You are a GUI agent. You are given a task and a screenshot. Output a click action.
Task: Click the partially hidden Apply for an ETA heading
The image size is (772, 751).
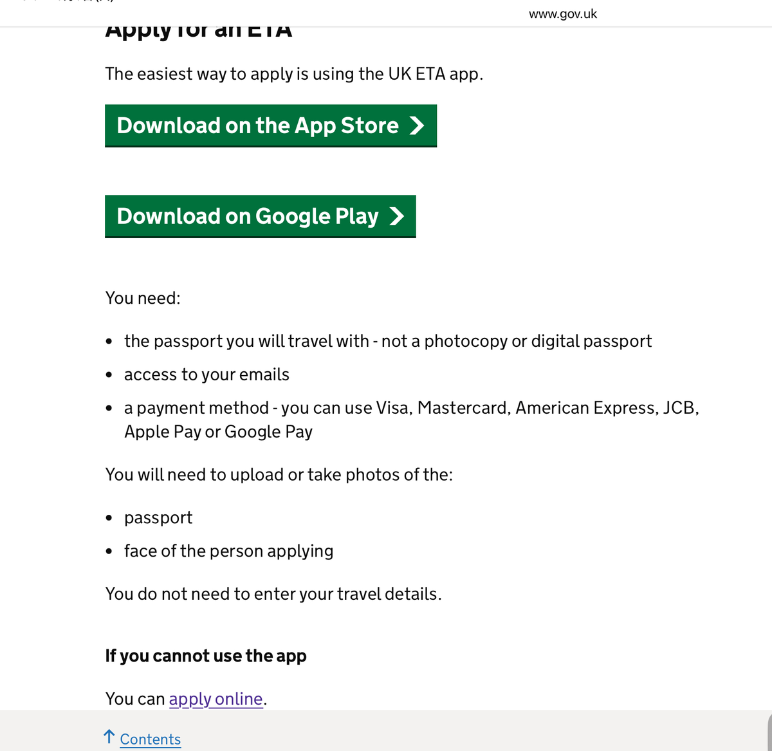pos(199,31)
